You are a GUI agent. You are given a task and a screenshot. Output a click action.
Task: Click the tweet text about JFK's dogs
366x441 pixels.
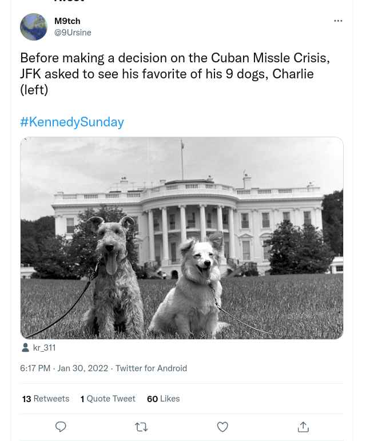click(x=175, y=74)
